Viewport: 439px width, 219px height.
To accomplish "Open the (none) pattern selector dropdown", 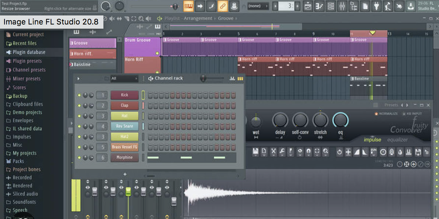I will click(258, 6).
